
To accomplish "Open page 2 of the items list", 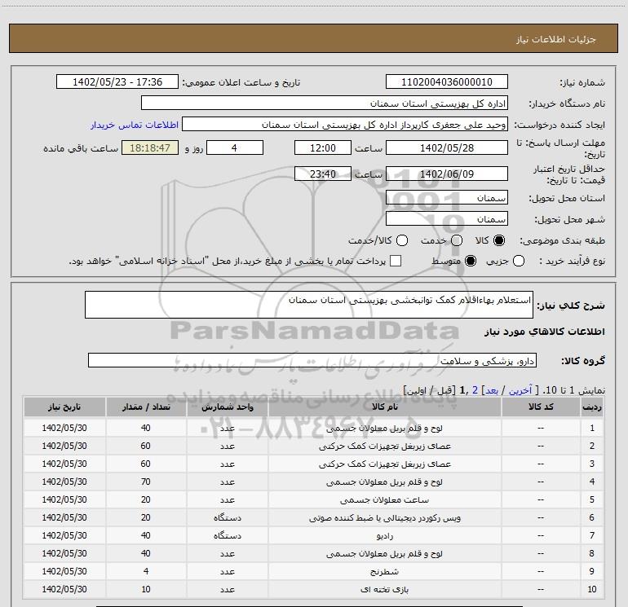I will (475, 390).
